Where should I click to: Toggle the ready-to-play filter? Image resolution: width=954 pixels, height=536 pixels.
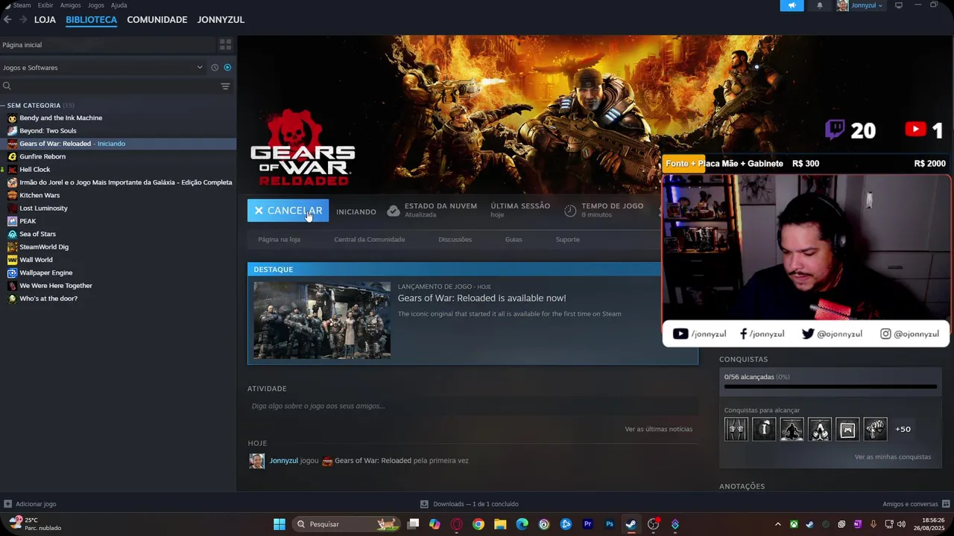click(227, 68)
